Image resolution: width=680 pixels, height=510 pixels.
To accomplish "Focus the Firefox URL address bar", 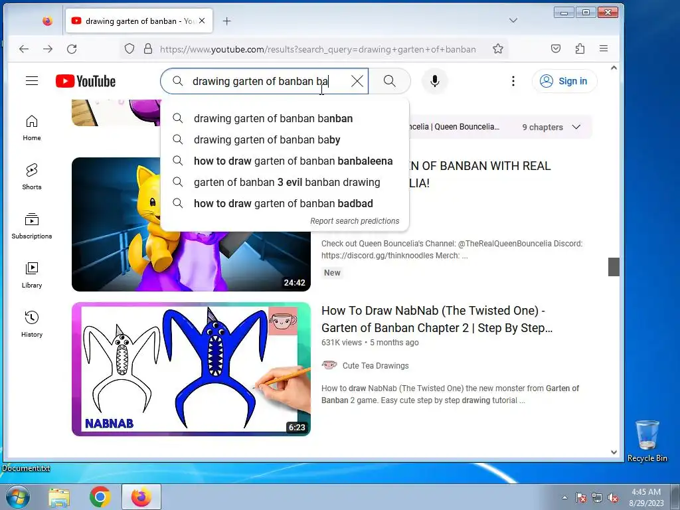I will [x=317, y=49].
